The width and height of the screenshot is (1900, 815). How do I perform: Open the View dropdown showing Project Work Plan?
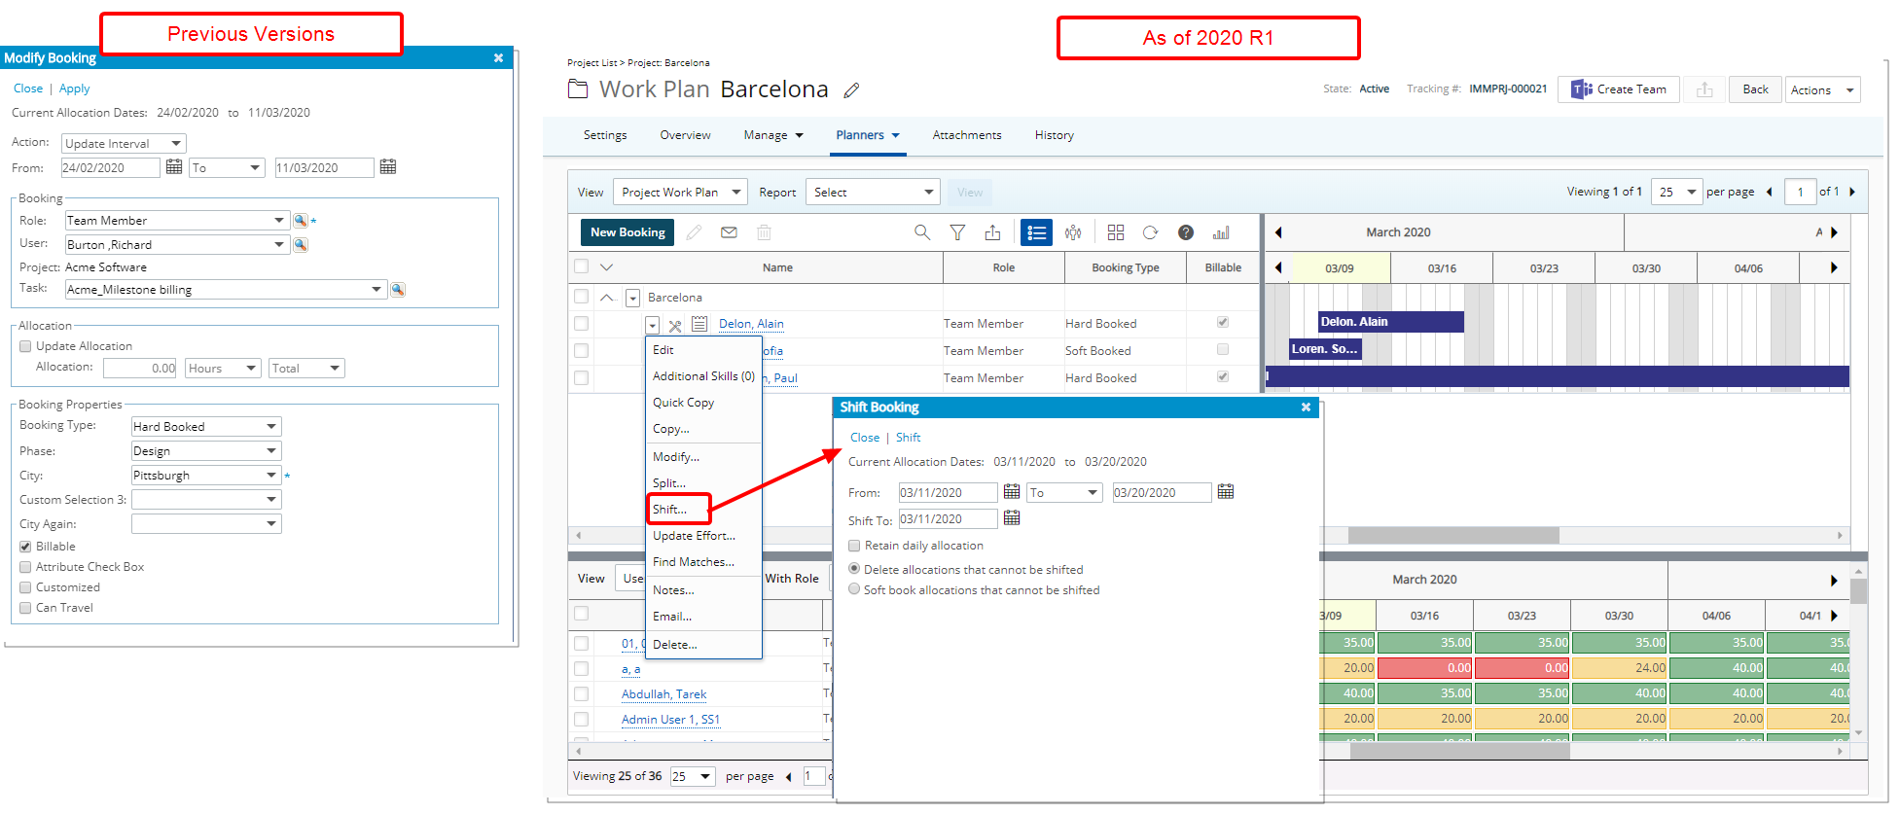click(x=680, y=192)
